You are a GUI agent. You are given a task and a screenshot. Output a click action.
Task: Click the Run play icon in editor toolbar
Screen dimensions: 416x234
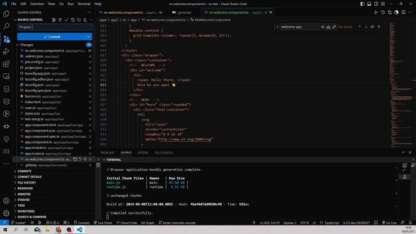coord(376,12)
